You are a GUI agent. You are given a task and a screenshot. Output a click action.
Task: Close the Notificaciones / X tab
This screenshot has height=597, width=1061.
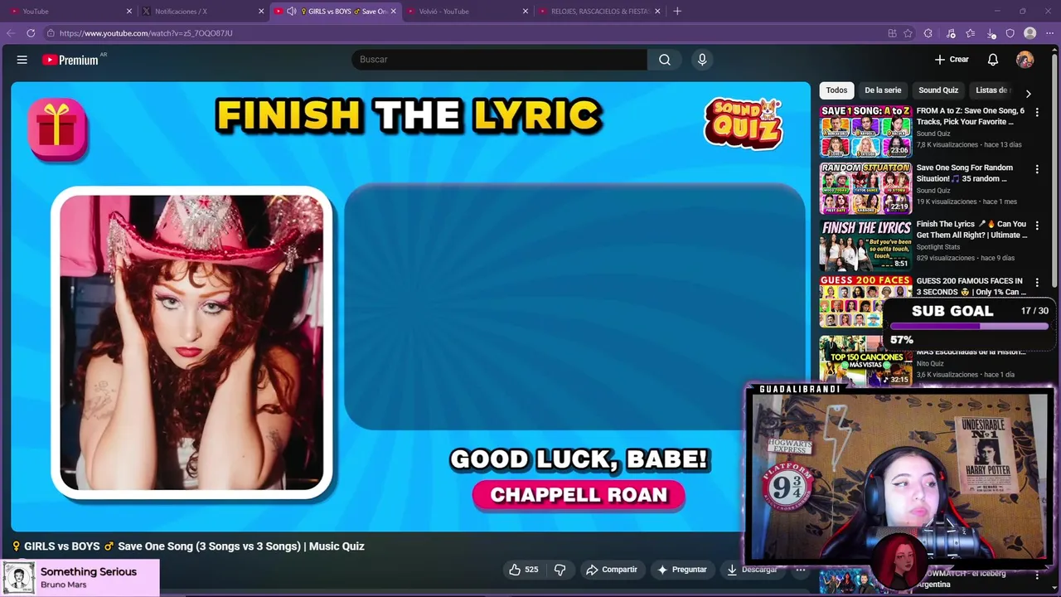coord(261,11)
